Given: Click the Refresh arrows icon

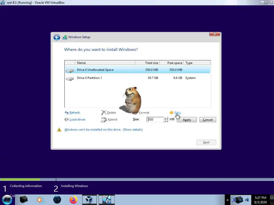Looking at the screenshot, I should (67, 113).
